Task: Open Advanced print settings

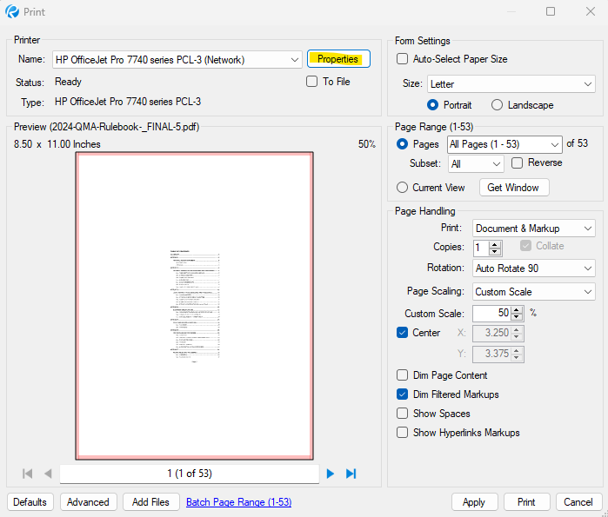Action: 88,502
